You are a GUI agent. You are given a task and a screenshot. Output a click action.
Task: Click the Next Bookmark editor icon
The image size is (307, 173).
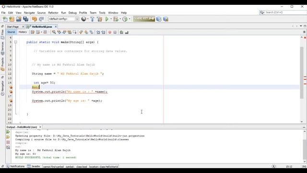[86, 32]
